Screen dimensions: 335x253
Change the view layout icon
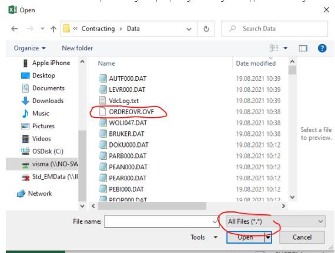tap(274, 48)
